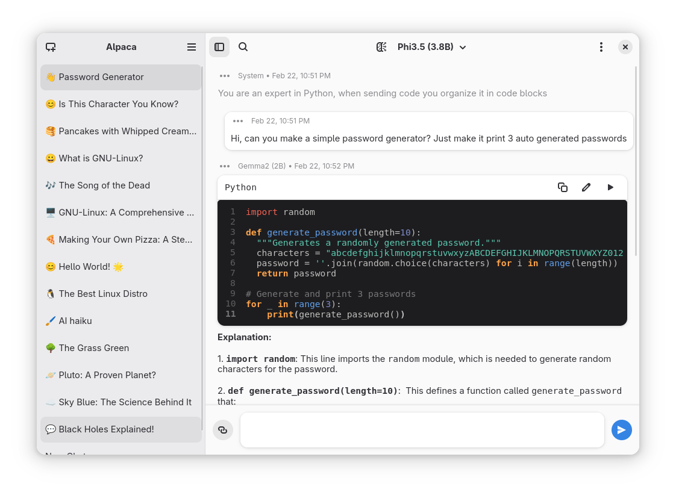Send the message with blue arrow
The image size is (676, 495).
pos(622,430)
